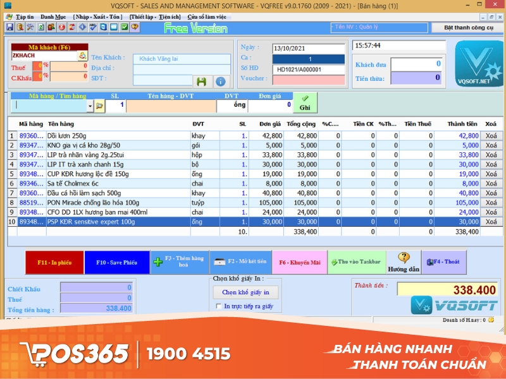Click the folder browse icon beside product search
The image size is (506, 379).
tap(99, 105)
